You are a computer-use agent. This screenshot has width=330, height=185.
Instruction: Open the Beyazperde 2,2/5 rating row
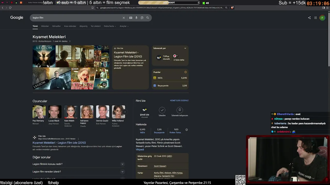coord(170,86)
